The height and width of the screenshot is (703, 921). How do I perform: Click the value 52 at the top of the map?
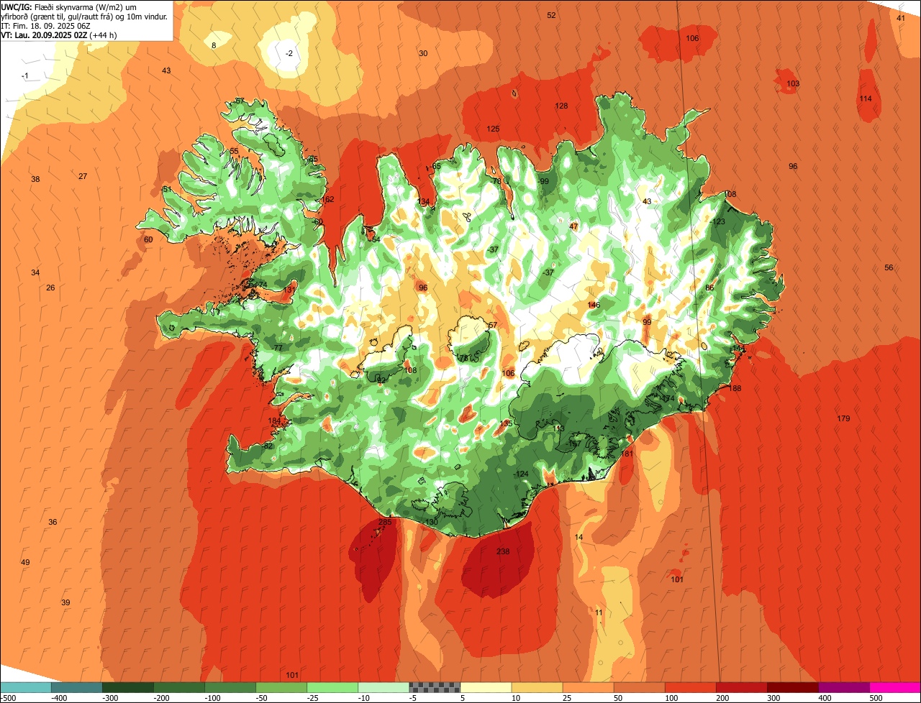pyautogui.click(x=551, y=15)
